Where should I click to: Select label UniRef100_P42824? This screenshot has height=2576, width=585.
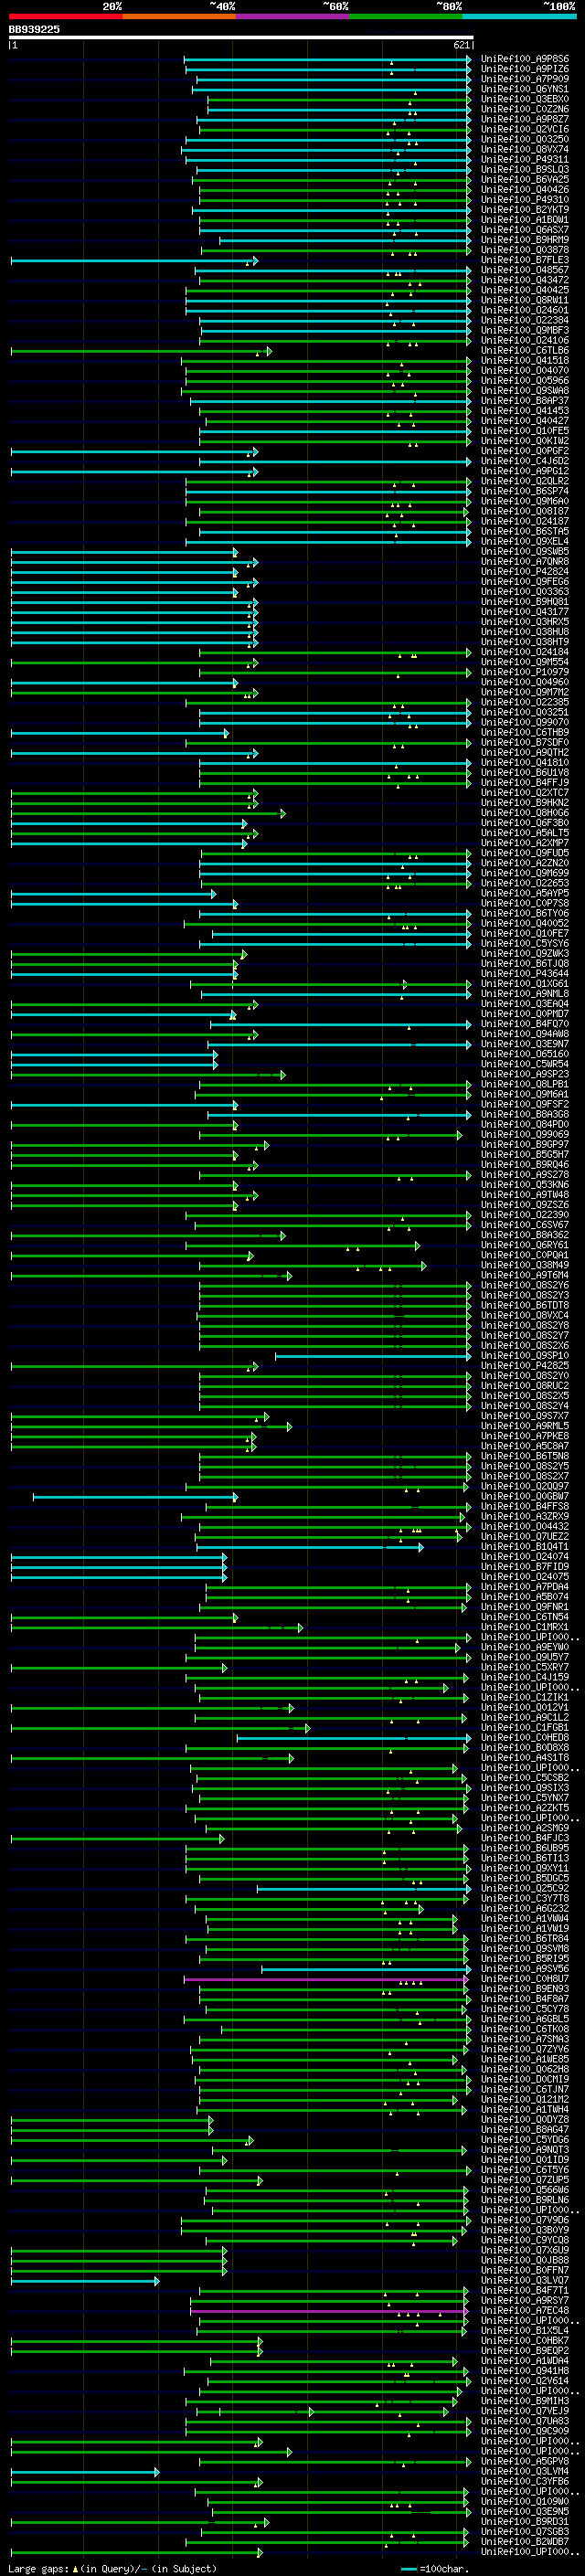pyautogui.click(x=525, y=572)
